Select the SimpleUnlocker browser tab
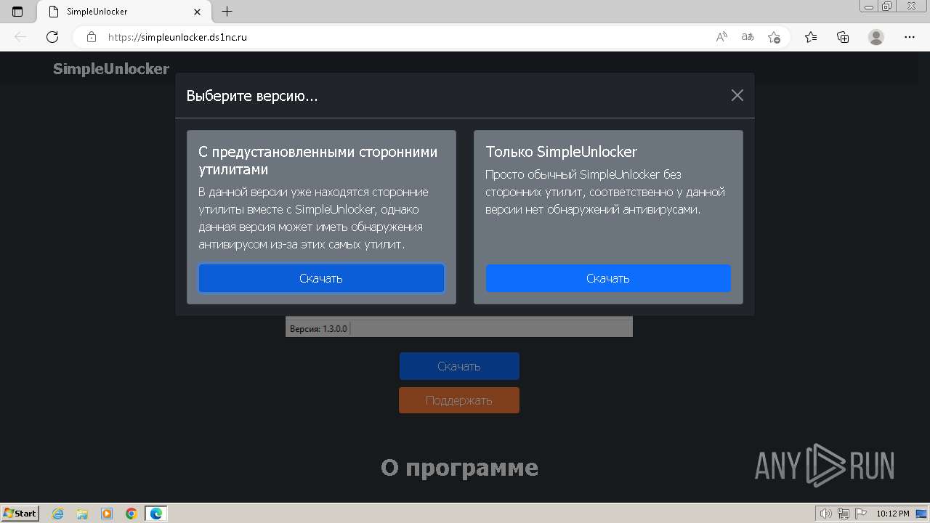 (124, 12)
